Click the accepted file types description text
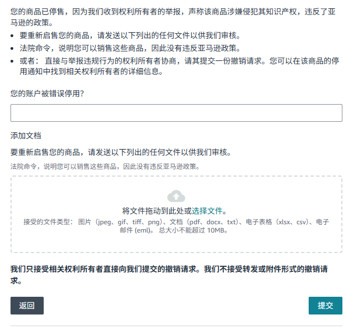 pyautogui.click(x=176, y=222)
